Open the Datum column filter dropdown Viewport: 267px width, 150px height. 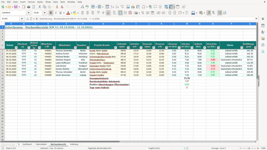(16, 48)
